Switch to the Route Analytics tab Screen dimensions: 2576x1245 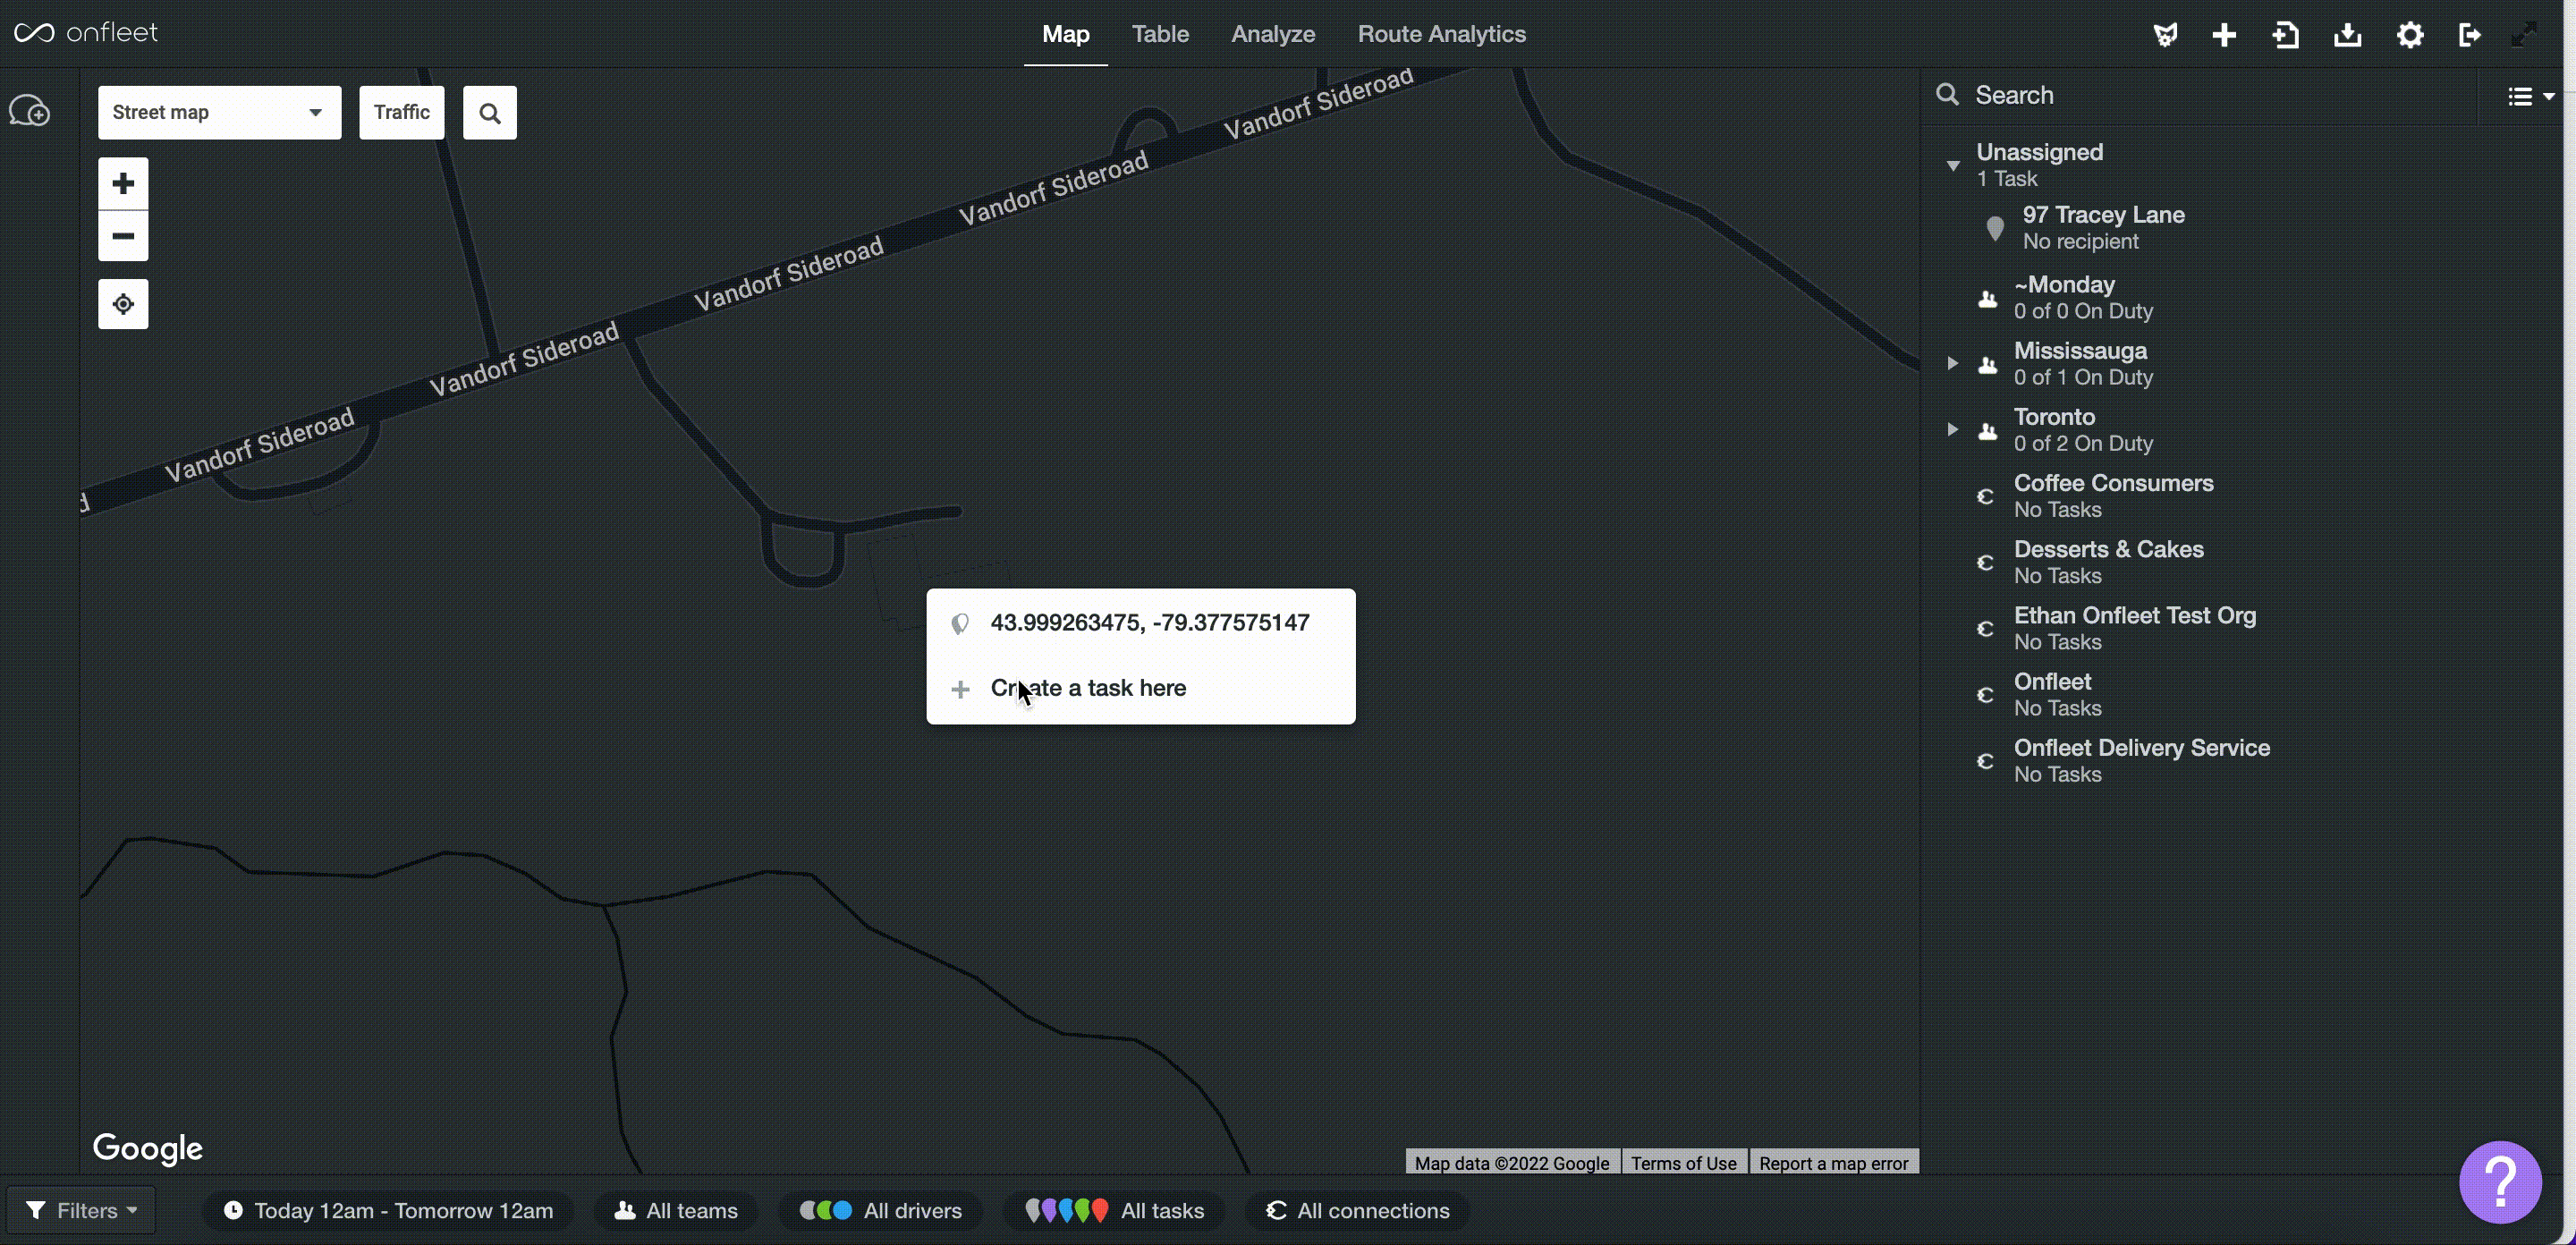(x=1442, y=34)
